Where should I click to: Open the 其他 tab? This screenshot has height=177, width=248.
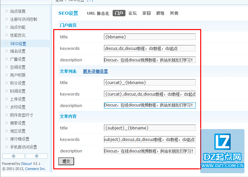(x=174, y=13)
